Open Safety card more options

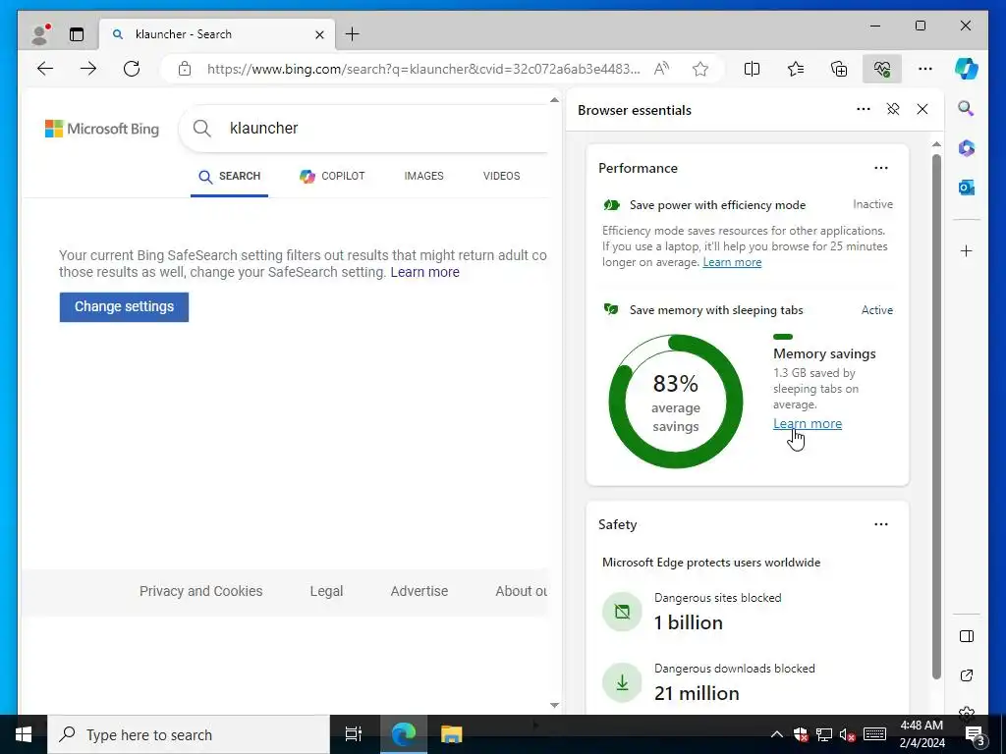881,524
